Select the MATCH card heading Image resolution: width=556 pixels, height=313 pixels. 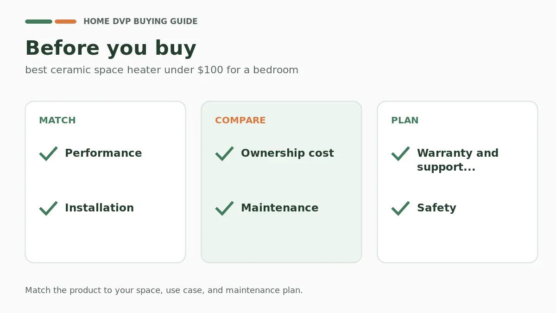[x=57, y=121]
